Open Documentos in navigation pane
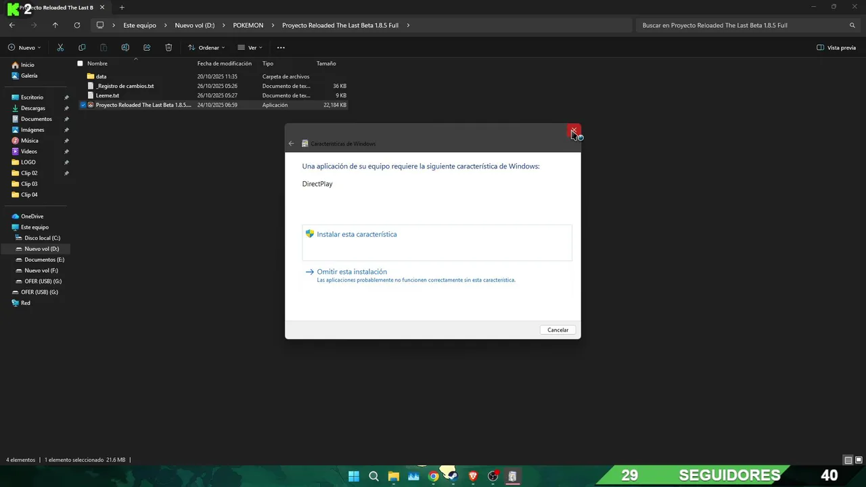The height and width of the screenshot is (487, 866). tap(37, 119)
